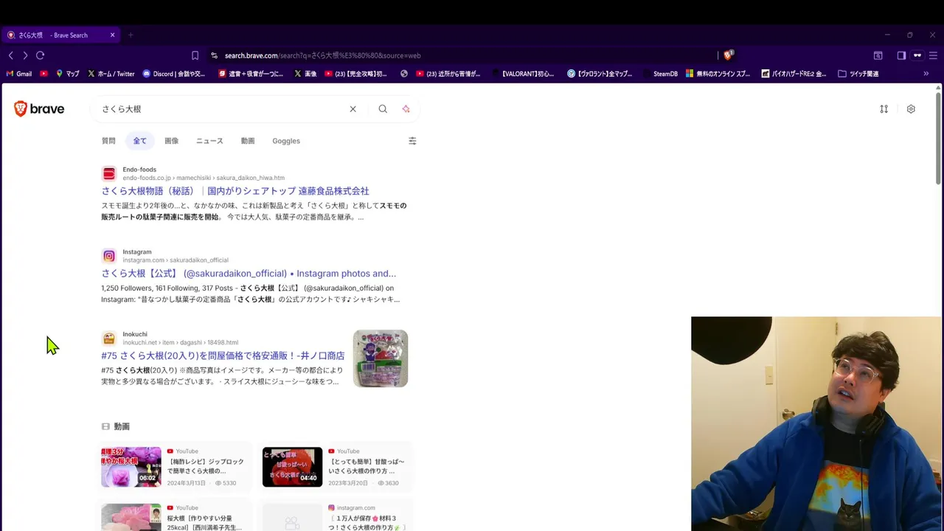Image resolution: width=944 pixels, height=531 pixels.
Task: Open the Gmail bookmark
Action: [x=18, y=74]
